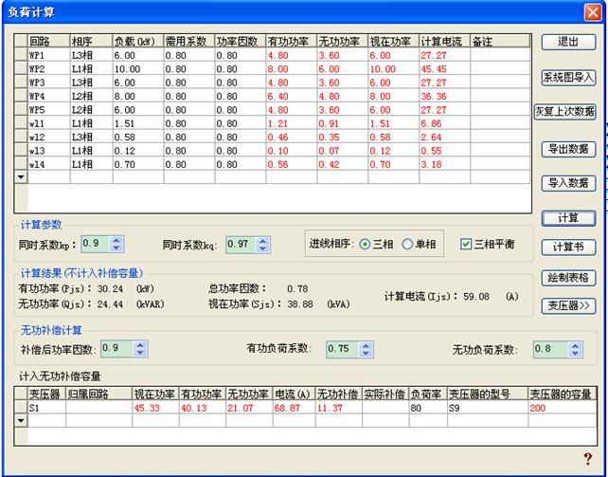Click the 负载(kW) column header
Image resolution: width=608 pixels, height=477 pixels.
pyautogui.click(x=138, y=42)
